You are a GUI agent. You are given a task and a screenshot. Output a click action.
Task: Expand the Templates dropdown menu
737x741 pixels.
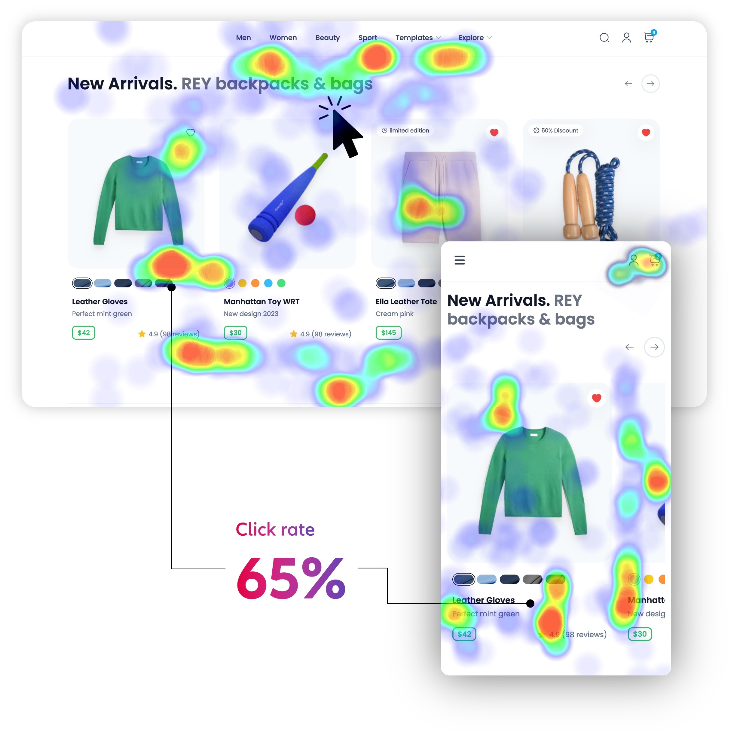(x=415, y=37)
